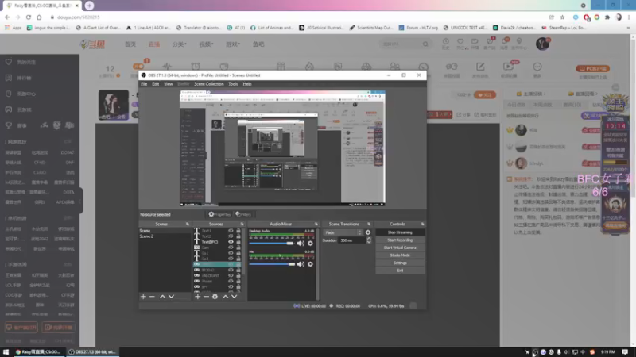
Task: Open Windows Start menu
Action: pos(6,351)
